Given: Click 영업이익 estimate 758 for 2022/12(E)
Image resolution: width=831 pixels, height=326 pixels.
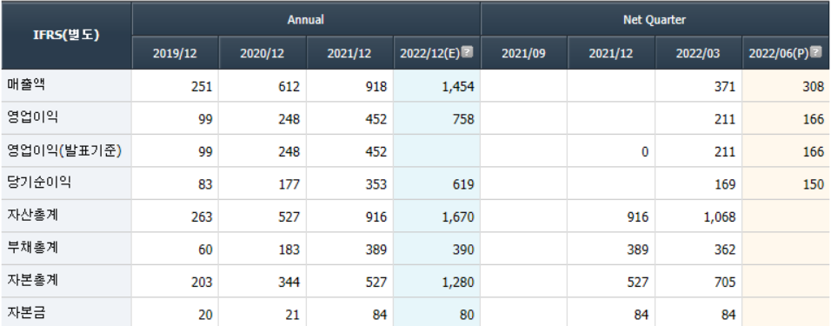Looking at the screenshot, I should [463, 120].
